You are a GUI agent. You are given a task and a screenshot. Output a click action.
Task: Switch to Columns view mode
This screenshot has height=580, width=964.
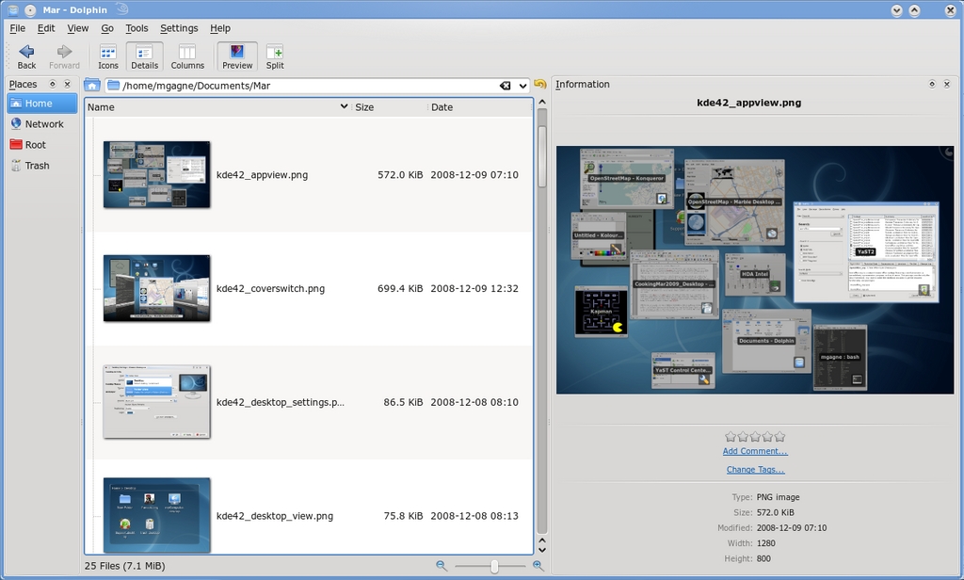coord(187,56)
